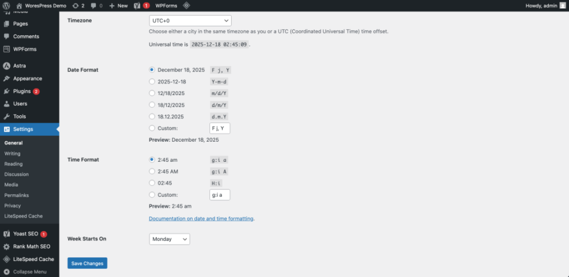Open the Plugins menu
The width and height of the screenshot is (569, 277).
22,91
